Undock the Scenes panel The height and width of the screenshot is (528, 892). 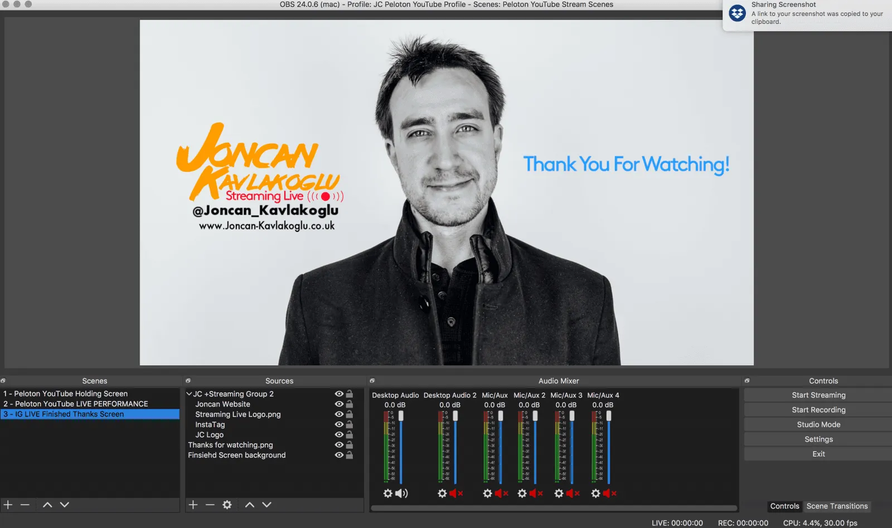point(3,381)
